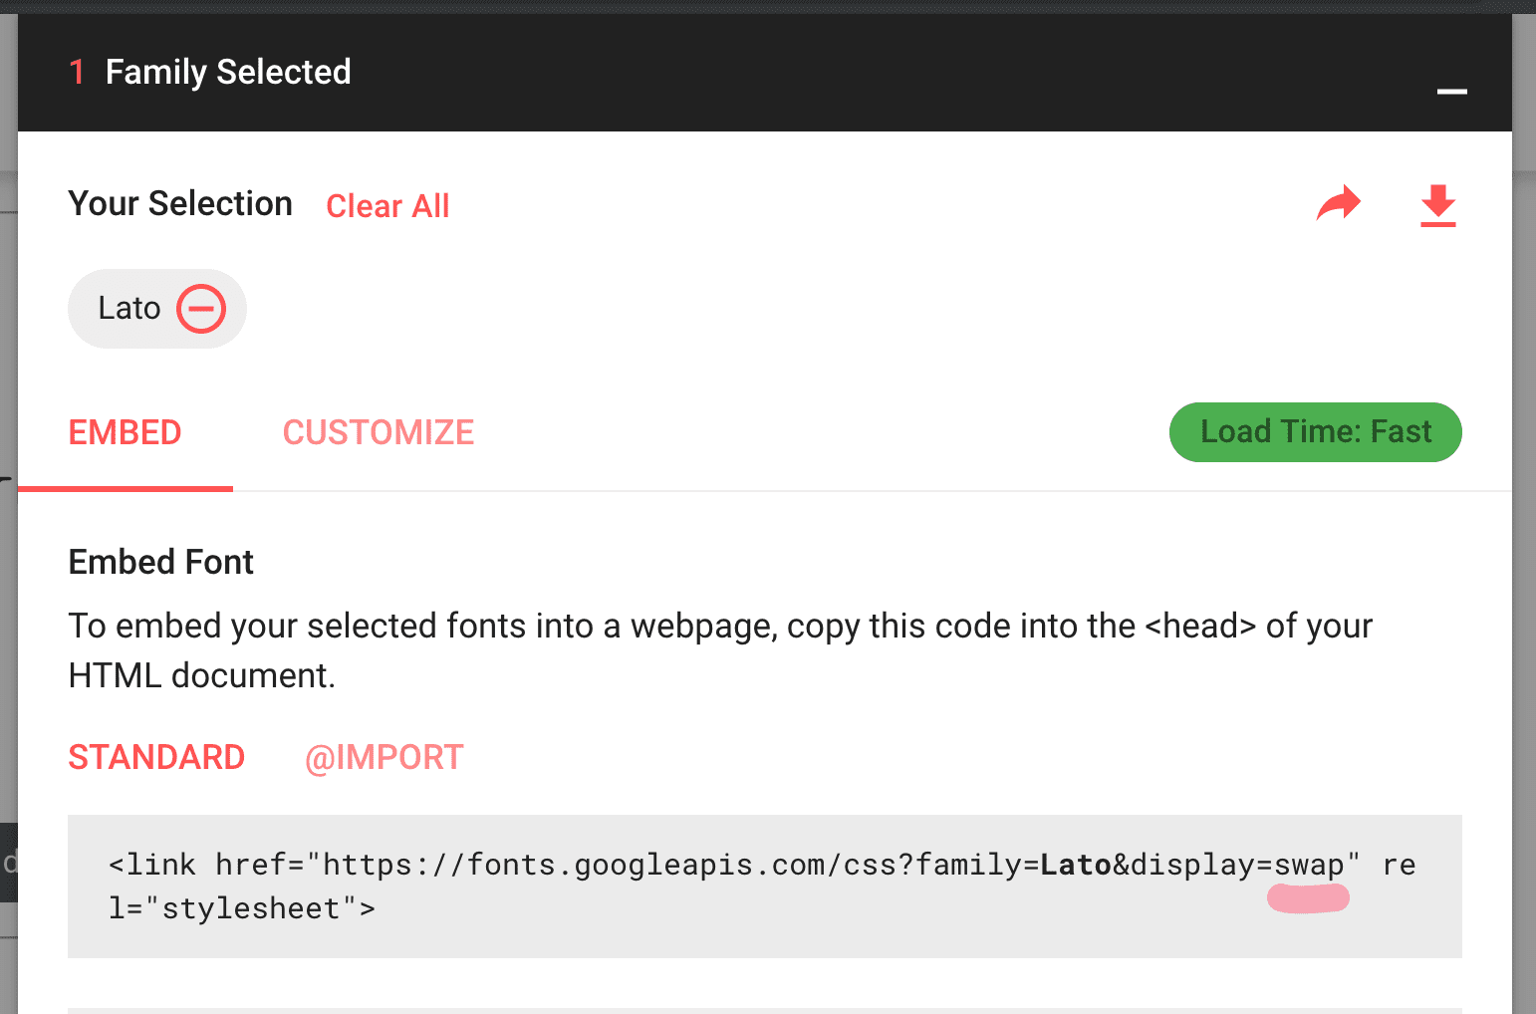Screen dimensions: 1536x1014
Task: Switch to the CUSTOMIZE tab
Action: point(379,431)
